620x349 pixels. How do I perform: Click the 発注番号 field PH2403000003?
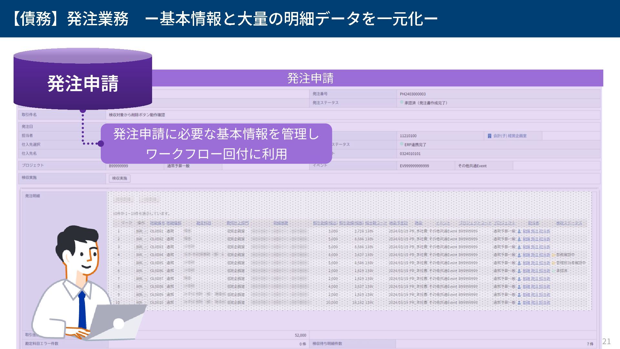413,94
